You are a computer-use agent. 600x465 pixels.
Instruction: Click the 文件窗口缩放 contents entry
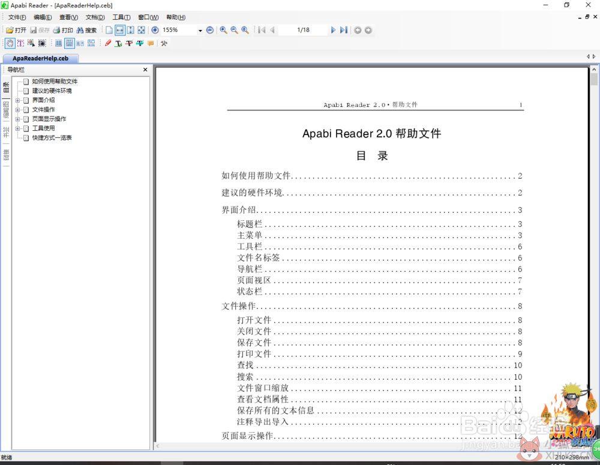tap(263, 388)
